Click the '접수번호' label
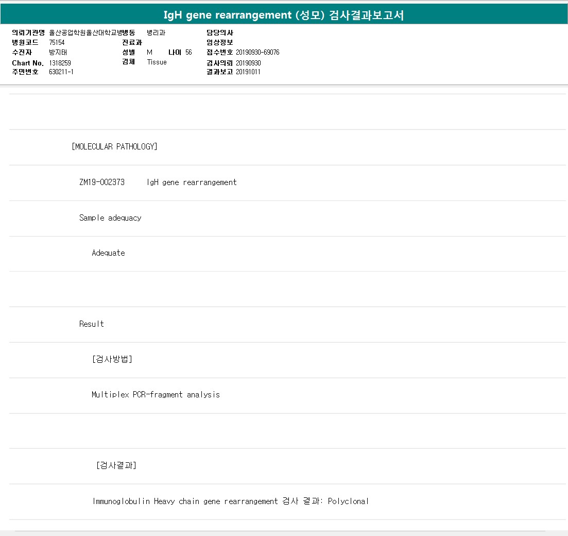This screenshot has height=536, width=568. click(x=220, y=52)
